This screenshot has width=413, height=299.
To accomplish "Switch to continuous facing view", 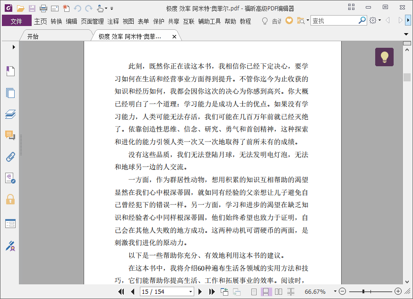I will click(x=291, y=291).
